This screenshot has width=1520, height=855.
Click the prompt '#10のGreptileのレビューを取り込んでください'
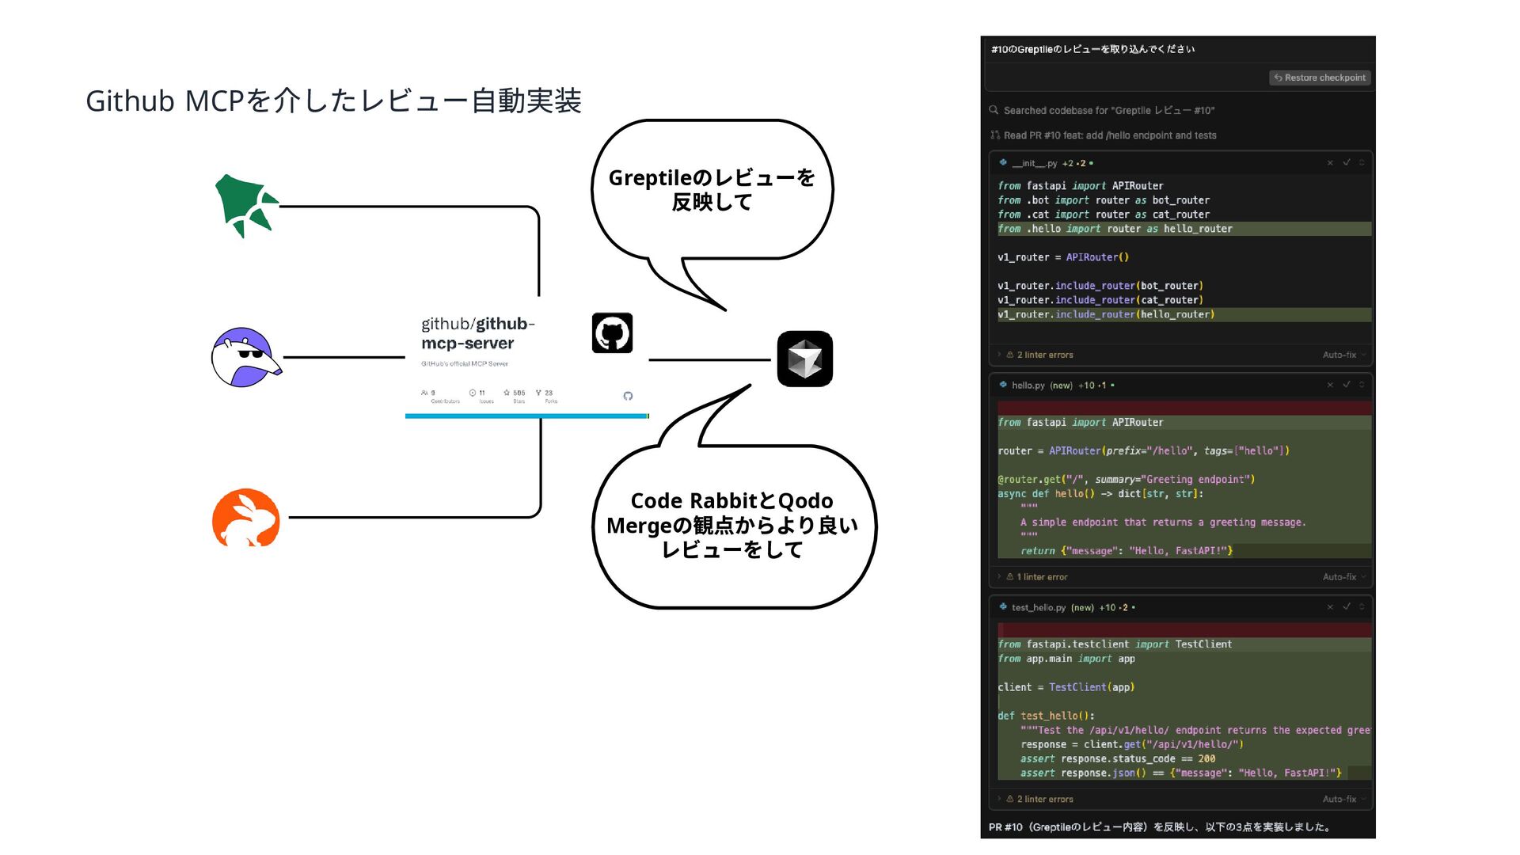1092,49
